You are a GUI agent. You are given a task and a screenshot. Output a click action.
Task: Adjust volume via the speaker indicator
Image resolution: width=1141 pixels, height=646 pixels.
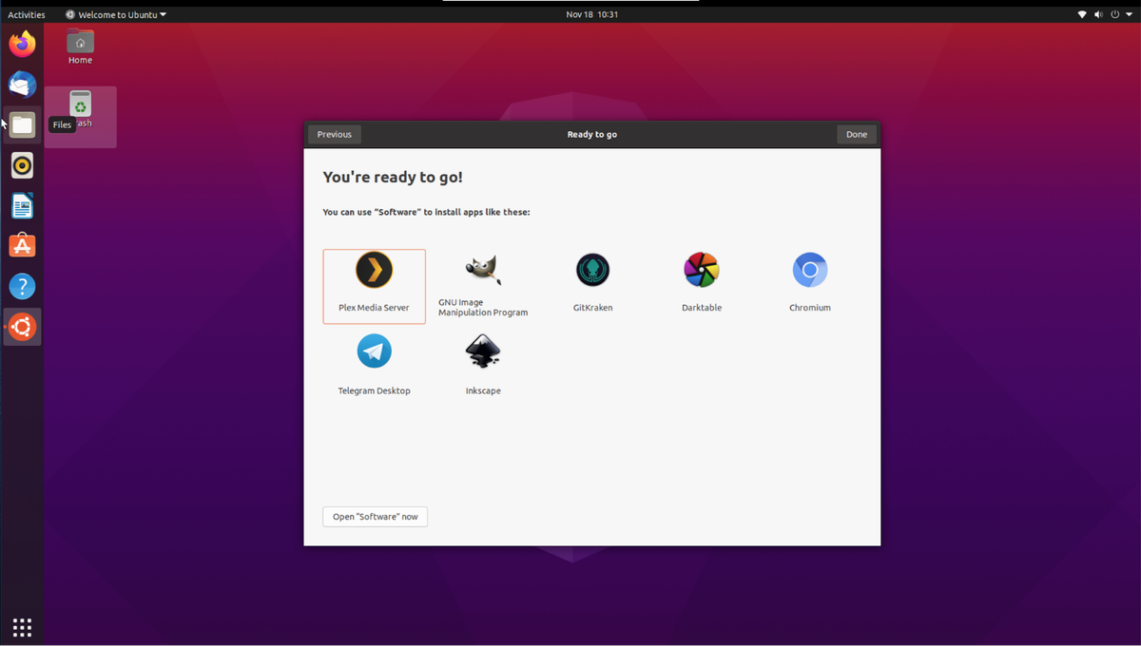(1097, 14)
